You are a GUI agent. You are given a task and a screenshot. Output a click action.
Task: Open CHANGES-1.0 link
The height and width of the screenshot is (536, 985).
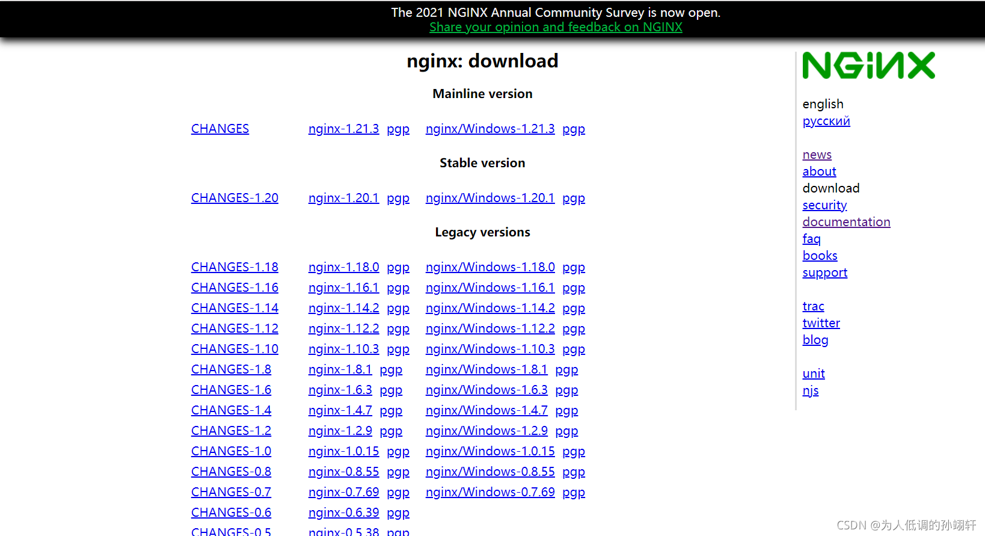(231, 451)
